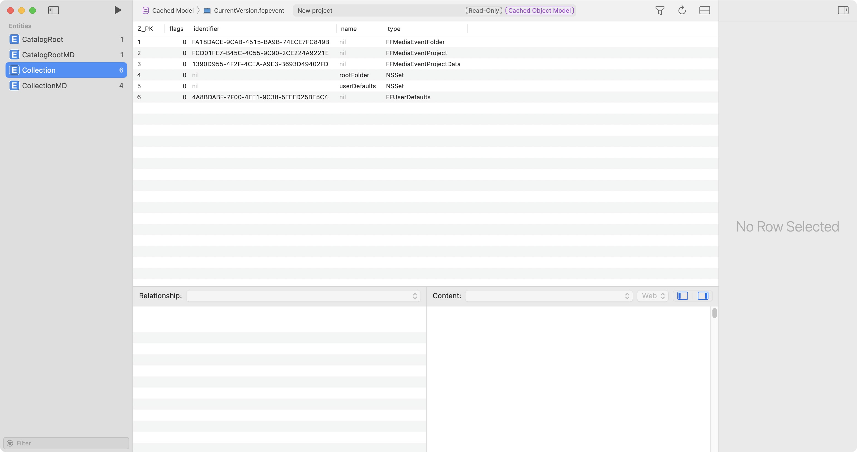The height and width of the screenshot is (452, 857).
Task: Click the Cached Object Model badge
Action: pyautogui.click(x=539, y=10)
